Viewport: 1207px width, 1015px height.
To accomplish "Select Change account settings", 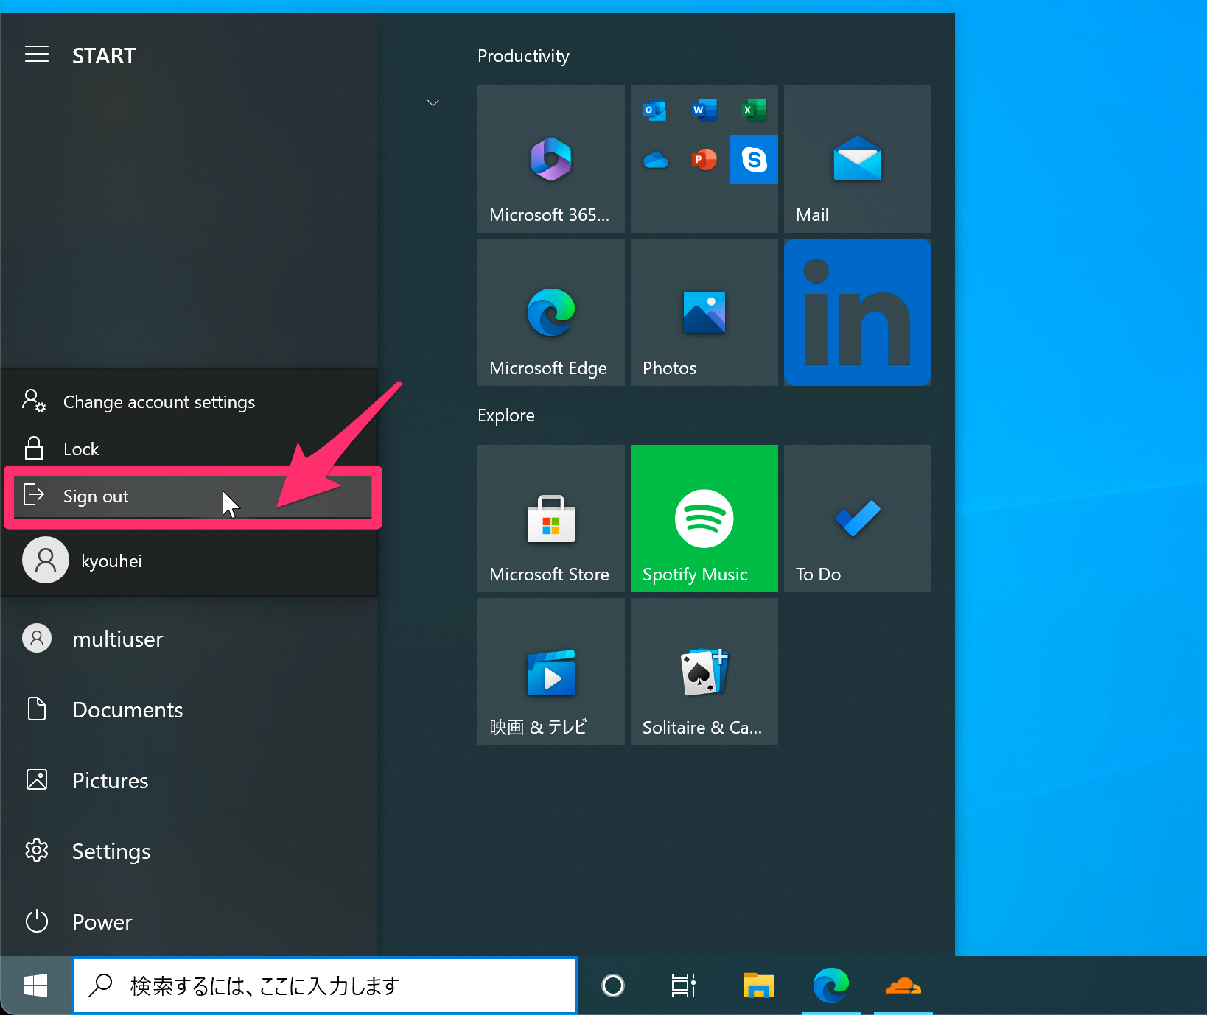I will [189, 402].
